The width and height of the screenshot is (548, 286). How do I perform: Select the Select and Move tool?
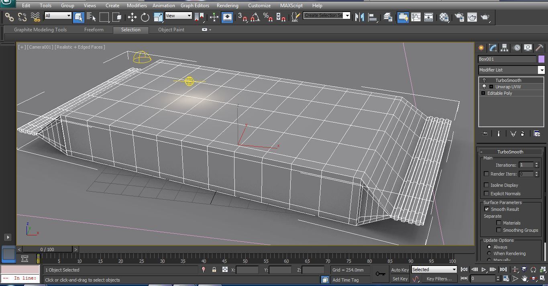[132, 17]
